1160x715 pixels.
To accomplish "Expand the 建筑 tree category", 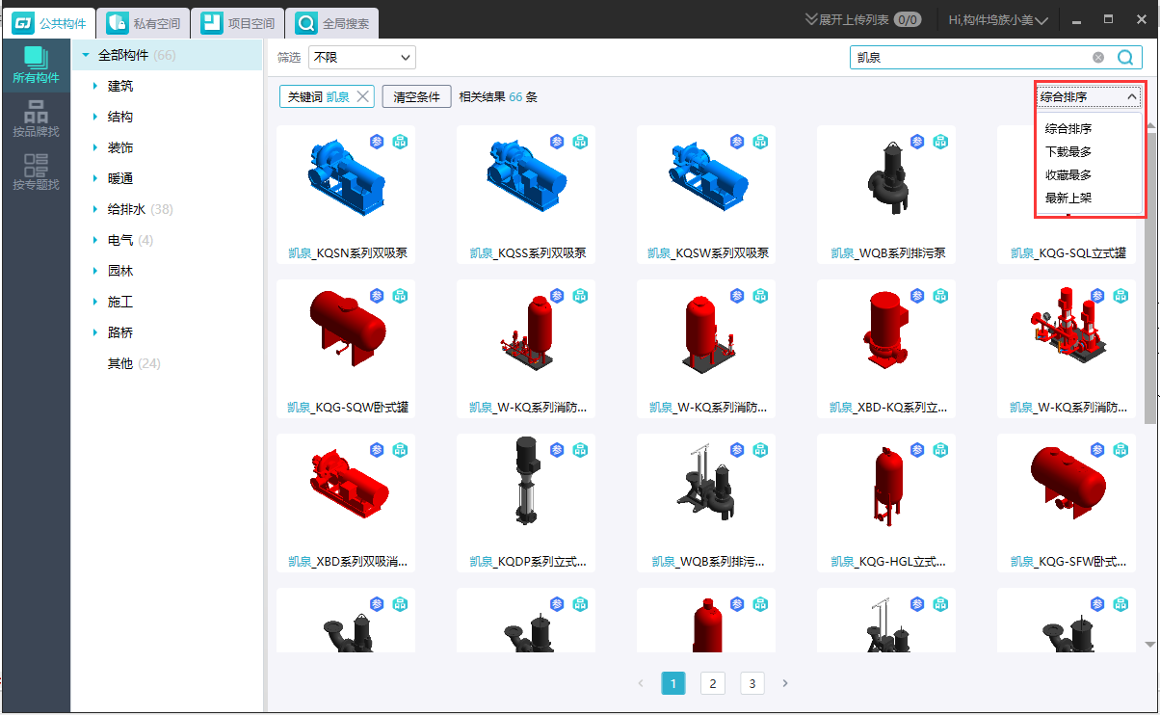I will 95,86.
